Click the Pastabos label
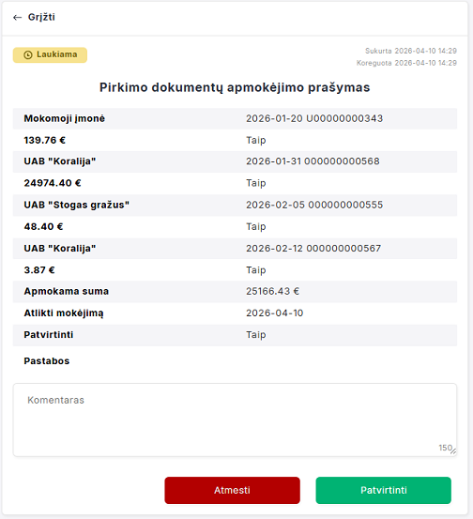 tap(47, 361)
